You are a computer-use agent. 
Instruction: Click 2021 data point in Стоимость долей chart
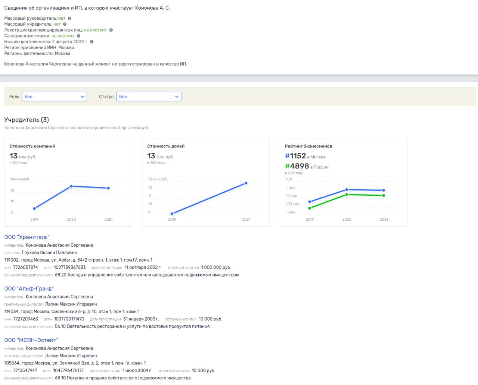click(246, 183)
